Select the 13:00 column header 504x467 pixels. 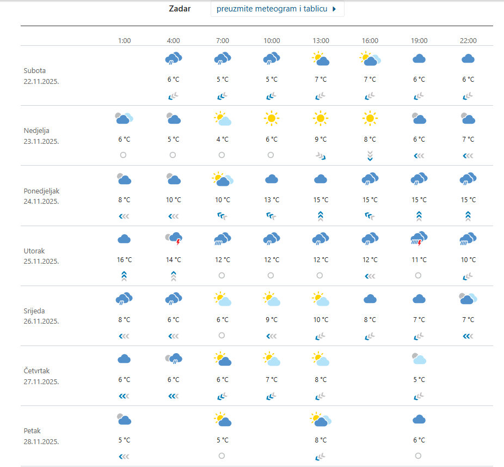321,41
